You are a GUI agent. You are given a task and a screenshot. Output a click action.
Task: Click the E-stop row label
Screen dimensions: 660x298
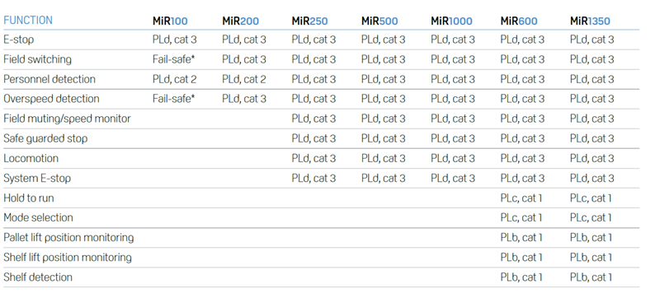tap(18, 40)
